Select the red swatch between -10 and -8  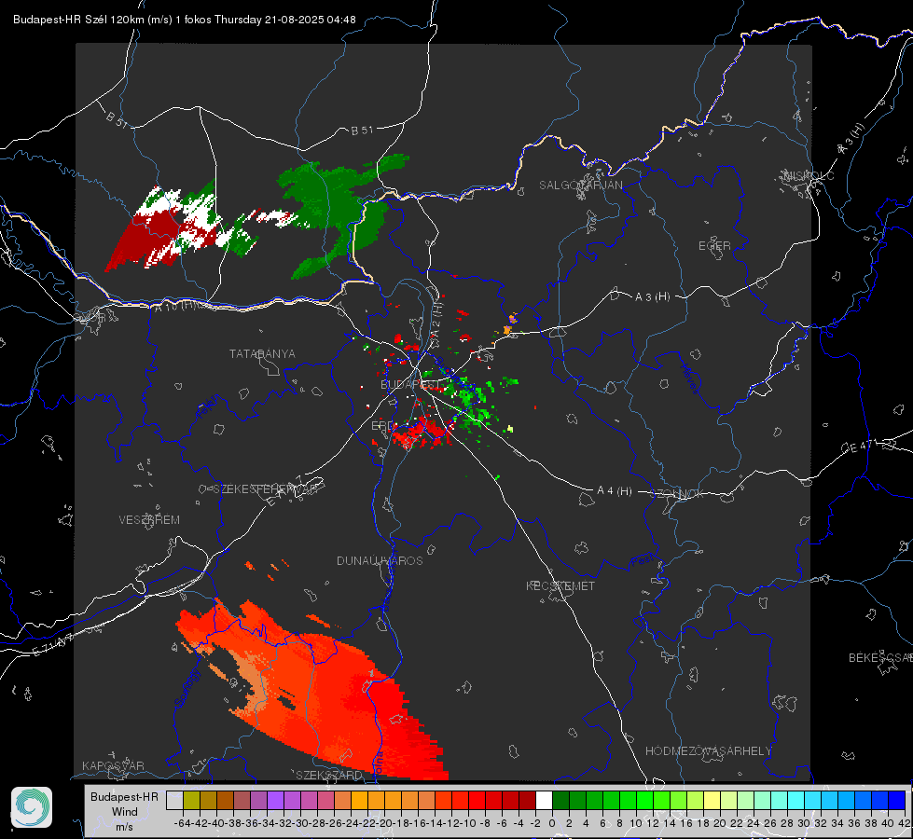pyautogui.click(x=477, y=801)
